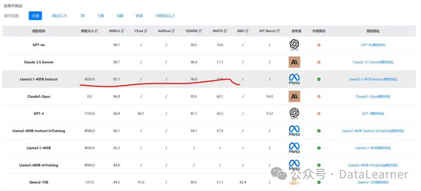Click open-source green check for Llama3-400B-Instruct-InTraining
This screenshot has height=191, width=421.
pos(319,131)
